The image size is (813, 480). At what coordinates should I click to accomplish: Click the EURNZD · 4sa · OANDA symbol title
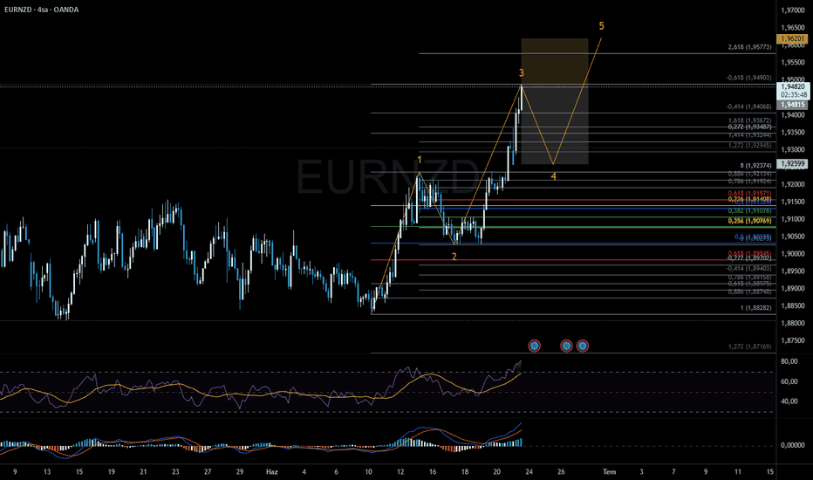pyautogui.click(x=42, y=10)
